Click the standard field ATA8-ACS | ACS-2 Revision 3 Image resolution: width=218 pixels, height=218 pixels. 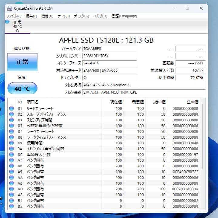point(144,85)
